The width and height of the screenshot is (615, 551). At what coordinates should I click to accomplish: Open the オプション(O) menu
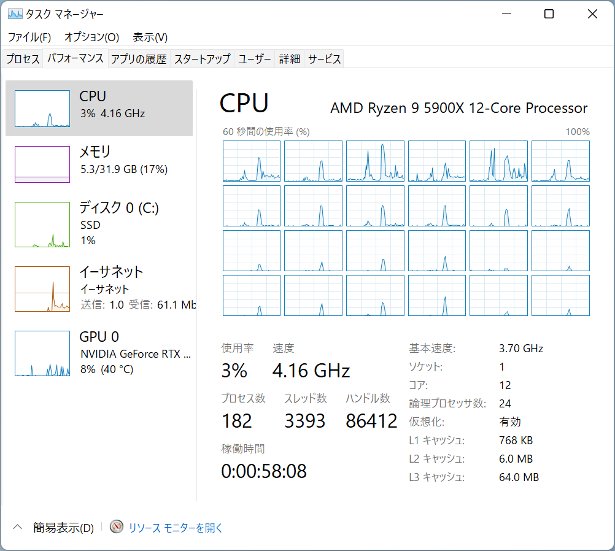point(91,37)
